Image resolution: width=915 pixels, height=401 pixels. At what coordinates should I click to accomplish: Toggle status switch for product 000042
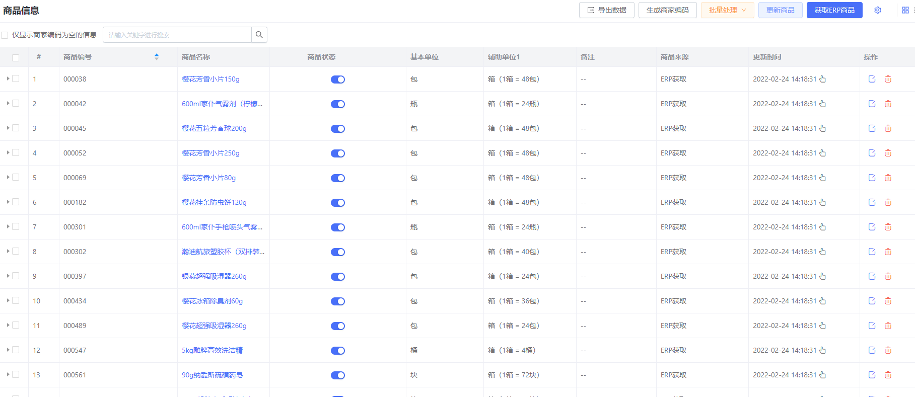coord(338,104)
